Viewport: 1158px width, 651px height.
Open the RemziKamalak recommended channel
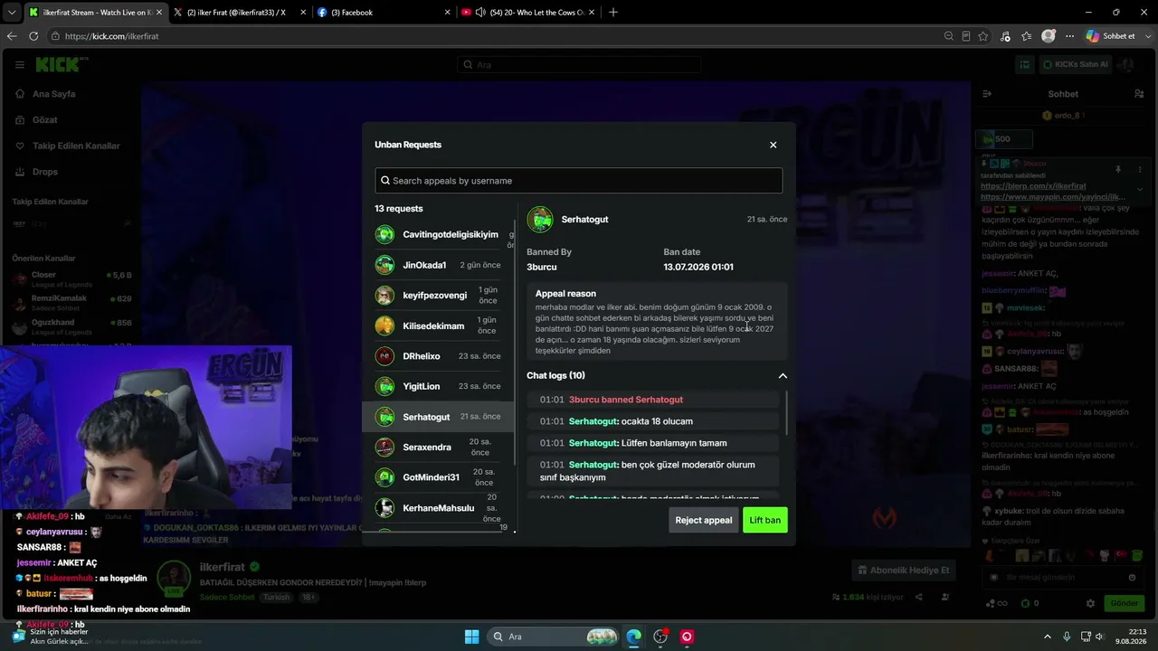click(72, 302)
